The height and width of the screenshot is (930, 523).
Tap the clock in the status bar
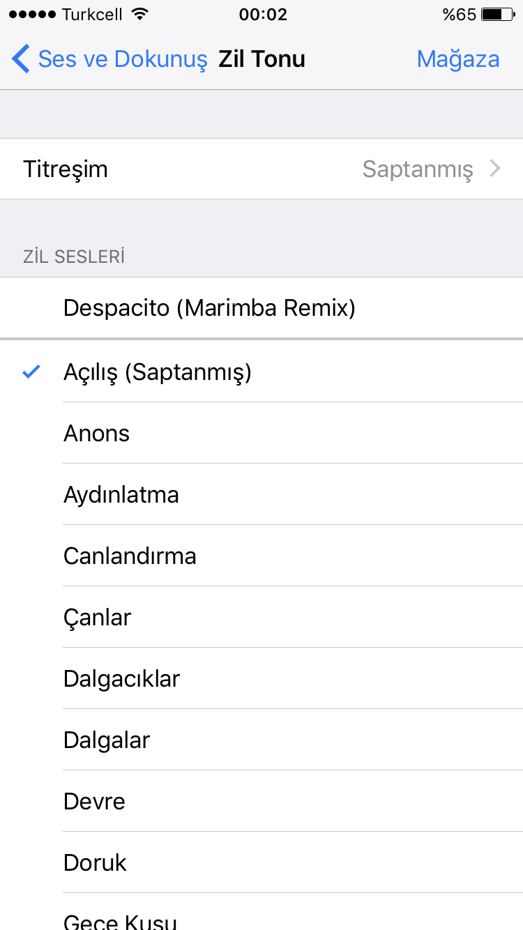263,15
